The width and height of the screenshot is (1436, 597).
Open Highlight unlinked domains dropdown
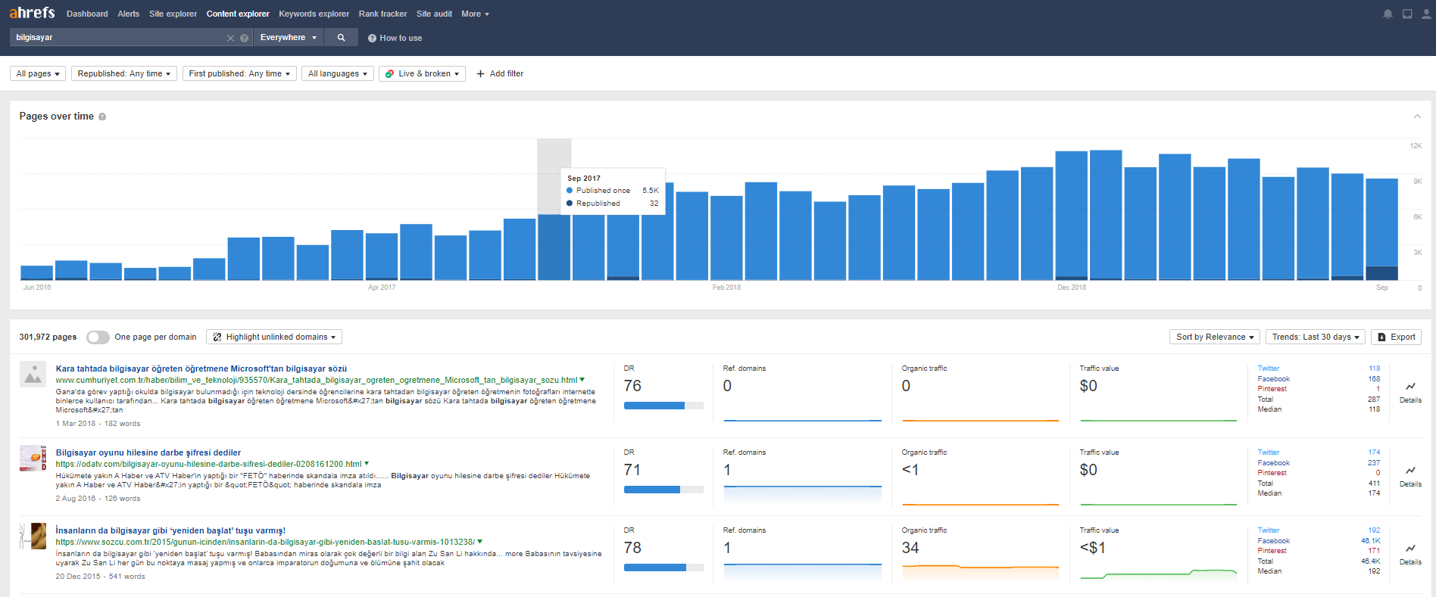(274, 337)
